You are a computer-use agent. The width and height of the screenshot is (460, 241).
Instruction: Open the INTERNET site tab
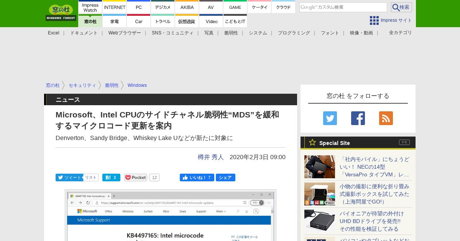coord(114,7)
